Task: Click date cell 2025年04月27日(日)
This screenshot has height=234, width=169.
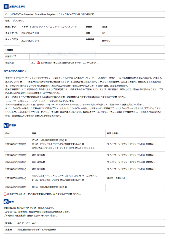Action: (x=16, y=144)
